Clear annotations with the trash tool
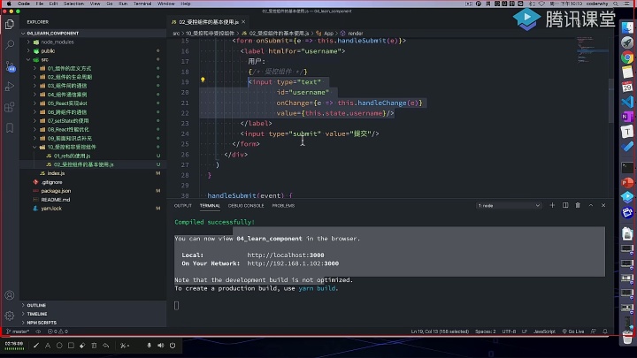The height and width of the screenshot is (358, 637). (x=95, y=346)
